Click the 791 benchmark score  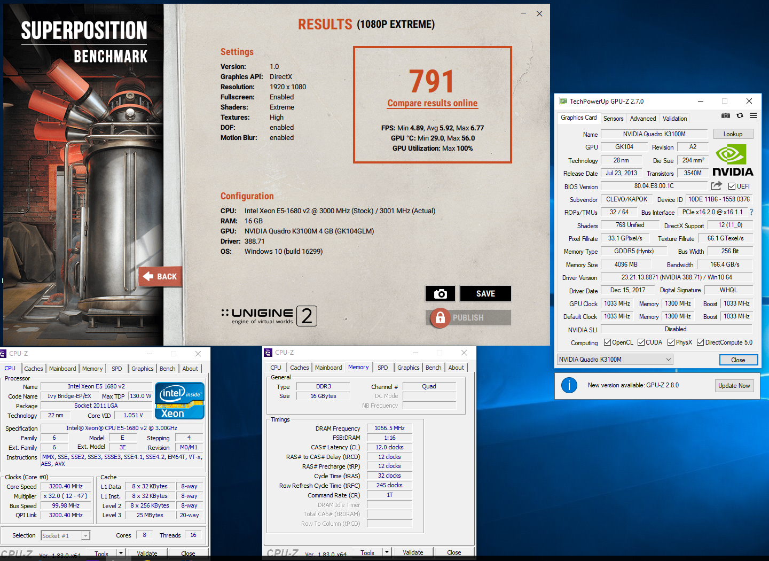pyautogui.click(x=432, y=81)
